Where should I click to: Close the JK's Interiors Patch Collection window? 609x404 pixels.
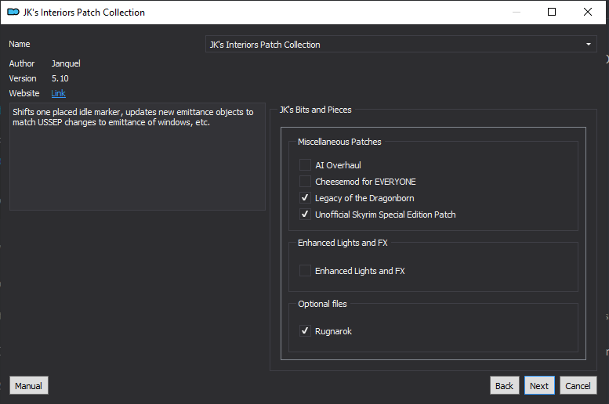[x=588, y=12]
